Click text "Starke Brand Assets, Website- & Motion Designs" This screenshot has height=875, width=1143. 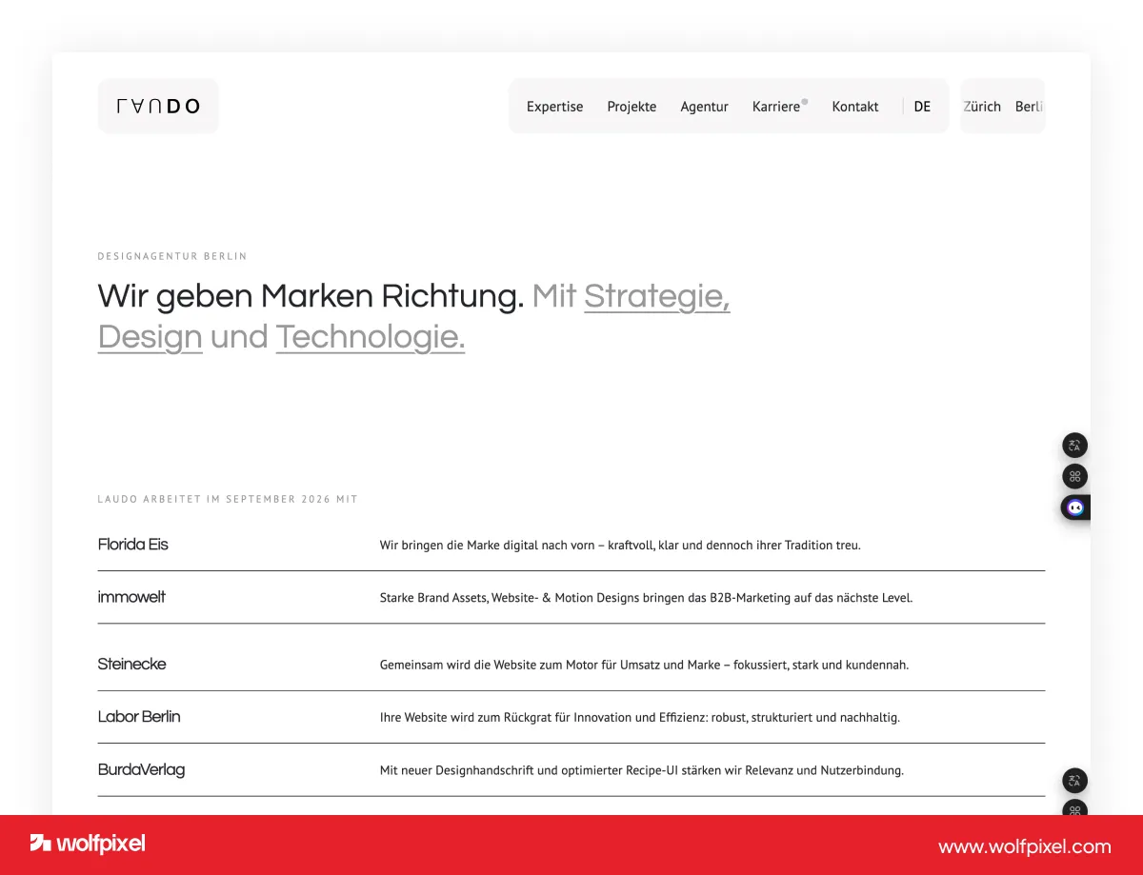pyautogui.click(x=522, y=598)
